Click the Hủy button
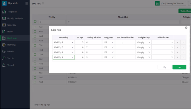The height and width of the screenshot is (109, 191). (164, 67)
